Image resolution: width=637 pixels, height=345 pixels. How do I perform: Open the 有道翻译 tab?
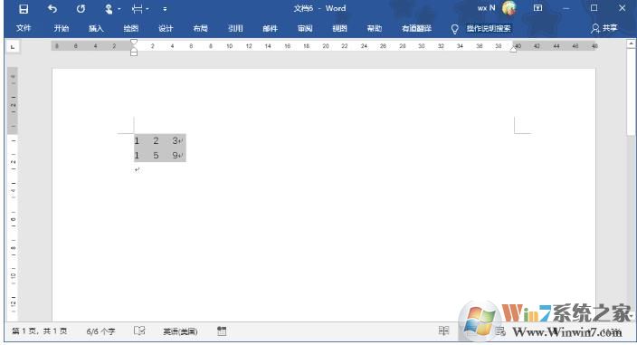click(416, 28)
